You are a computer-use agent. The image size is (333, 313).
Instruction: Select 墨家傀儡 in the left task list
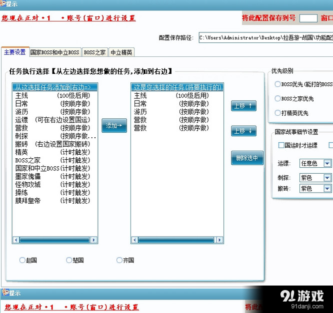click(x=55, y=176)
